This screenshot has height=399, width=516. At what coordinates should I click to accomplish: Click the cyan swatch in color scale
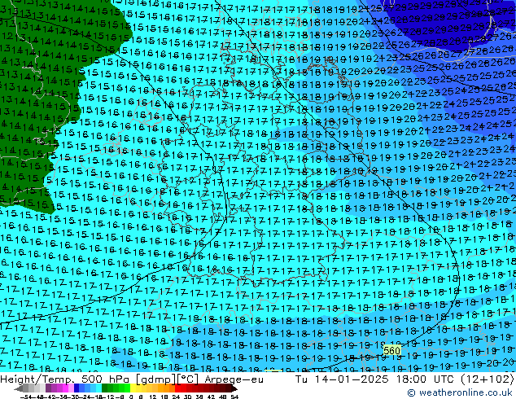point(99,388)
